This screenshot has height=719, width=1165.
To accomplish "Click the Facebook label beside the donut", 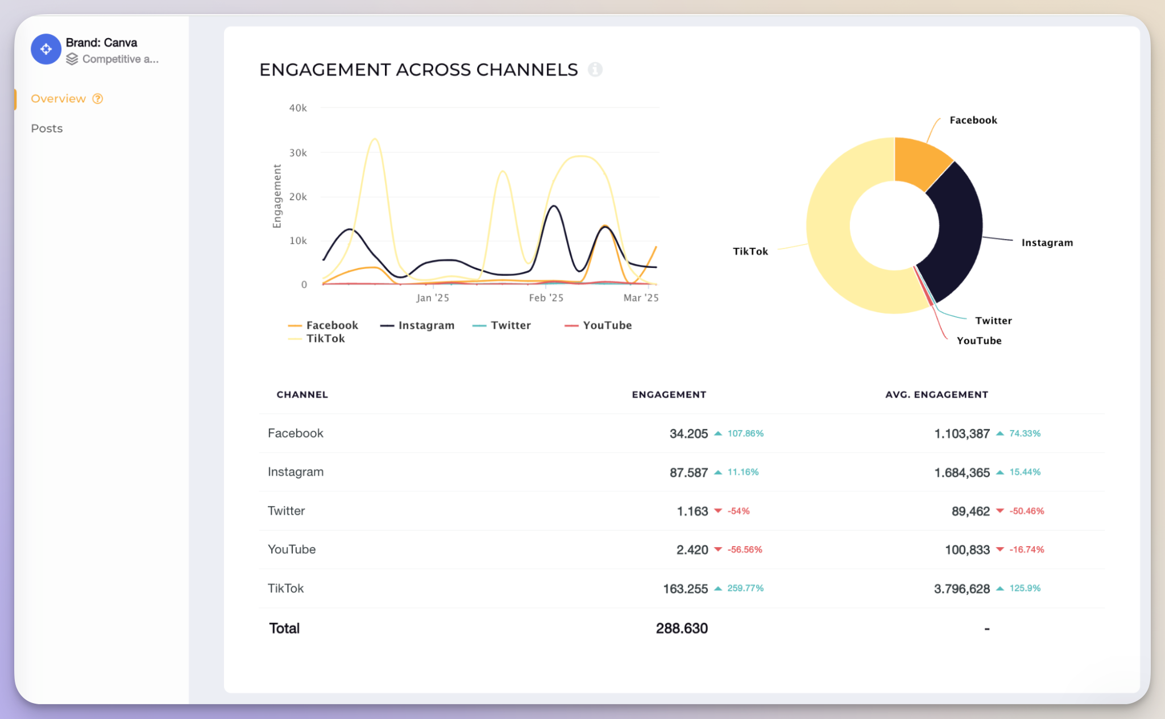I will [973, 120].
